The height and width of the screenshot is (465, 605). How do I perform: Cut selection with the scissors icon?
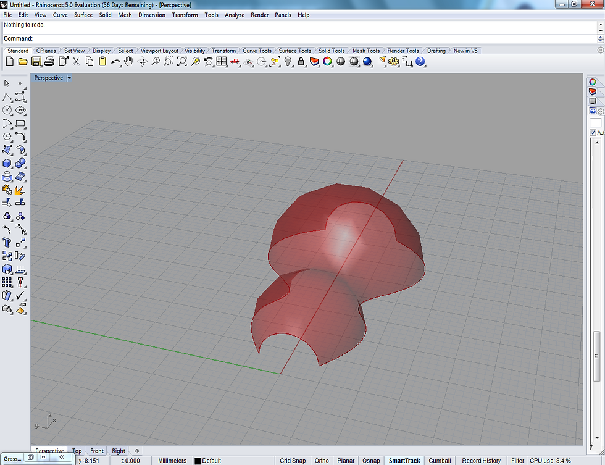[76, 62]
